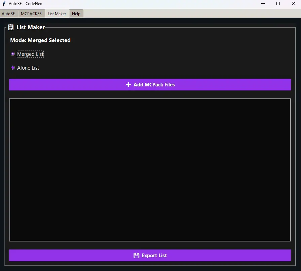The height and width of the screenshot is (271, 301).
Task: Choose the Alone List radio button
Action: click(13, 68)
